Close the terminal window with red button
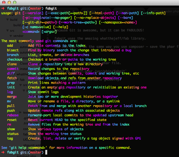Viewport: 179px width, 157px height. 4,2
